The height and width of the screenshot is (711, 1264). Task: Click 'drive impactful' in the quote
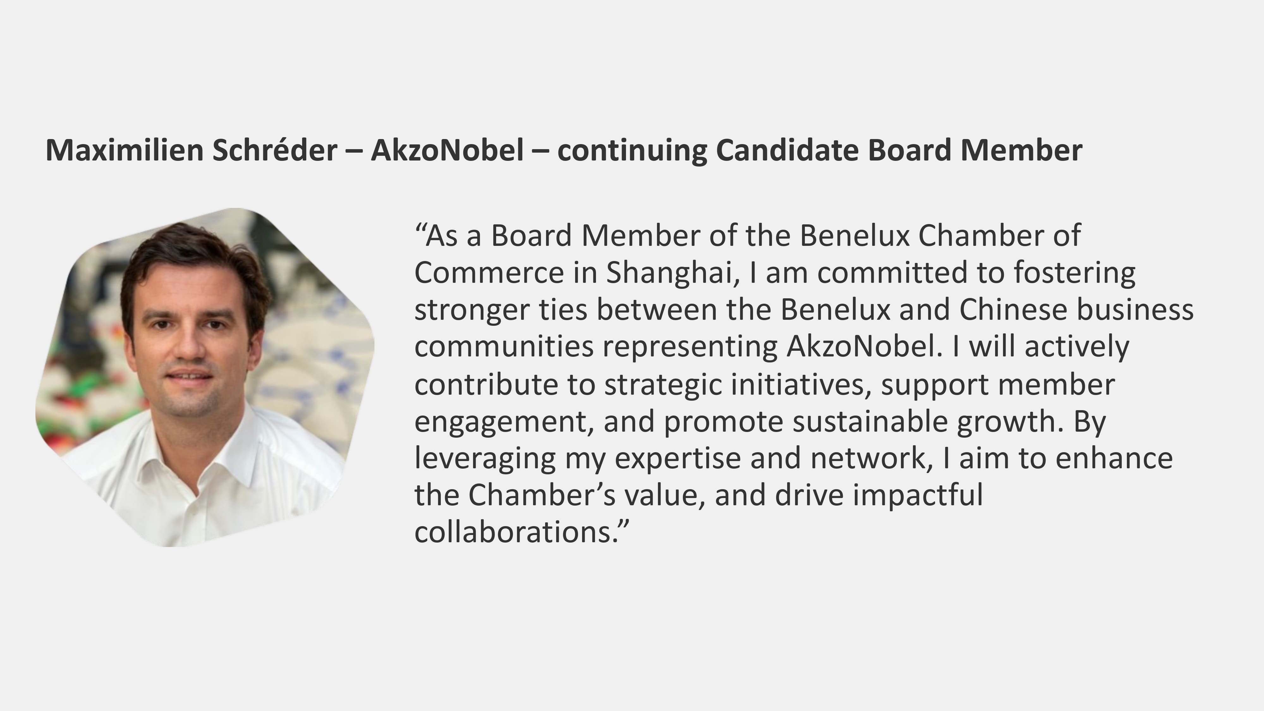878,495
